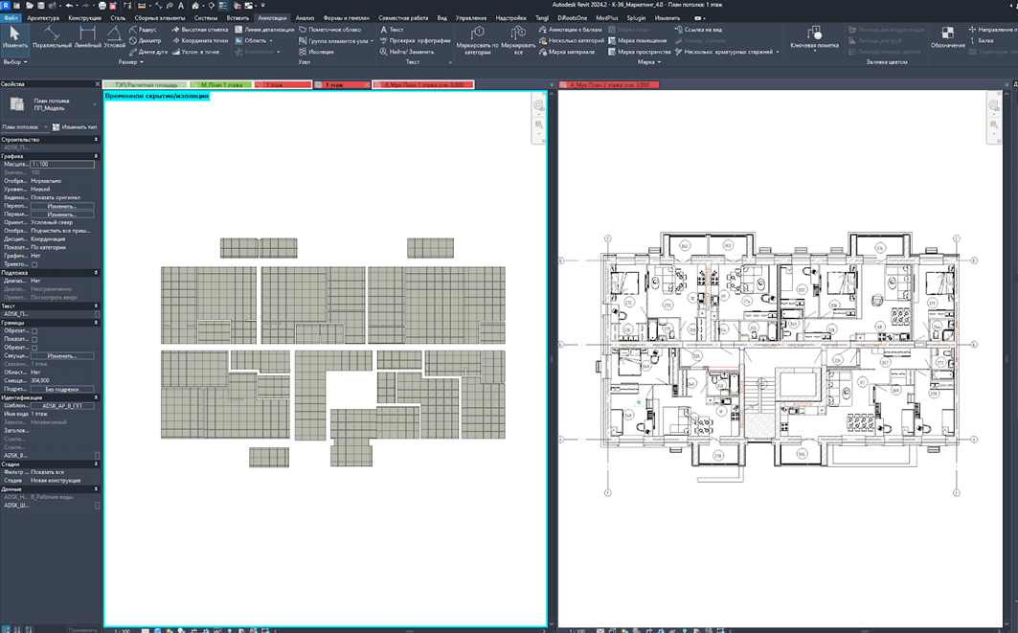This screenshot has width=1018, height=633.
Task: Click Изменить button for Параме... row
Action: (62, 215)
